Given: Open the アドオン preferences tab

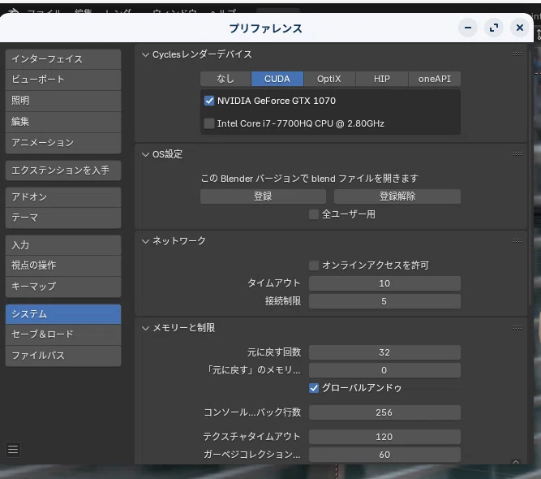Looking at the screenshot, I should [63, 196].
